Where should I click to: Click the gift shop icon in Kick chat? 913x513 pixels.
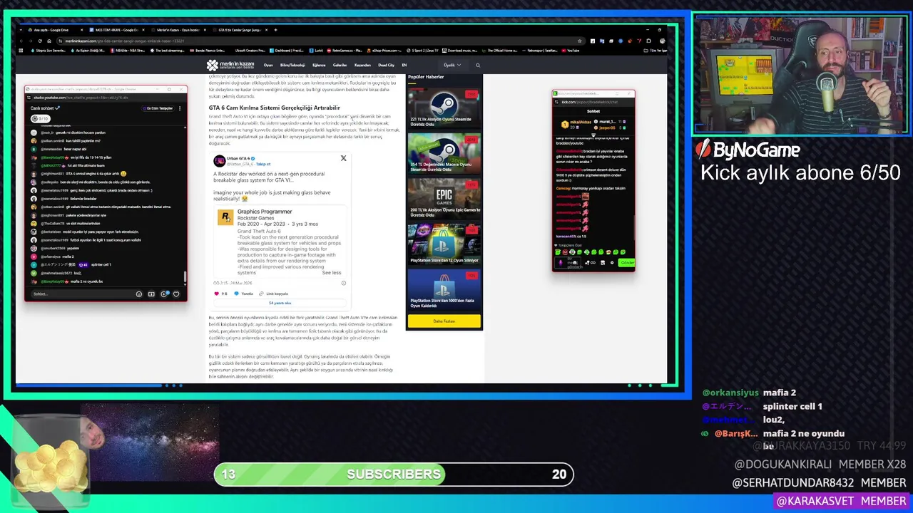click(603, 263)
